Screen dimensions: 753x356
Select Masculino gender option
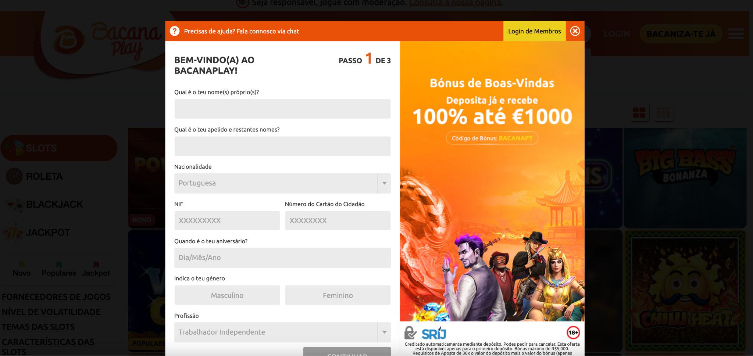click(x=227, y=295)
